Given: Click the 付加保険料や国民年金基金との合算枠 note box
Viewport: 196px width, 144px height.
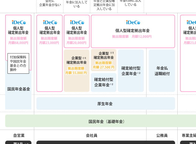Looking at the screenshot, I should pos(18,63).
